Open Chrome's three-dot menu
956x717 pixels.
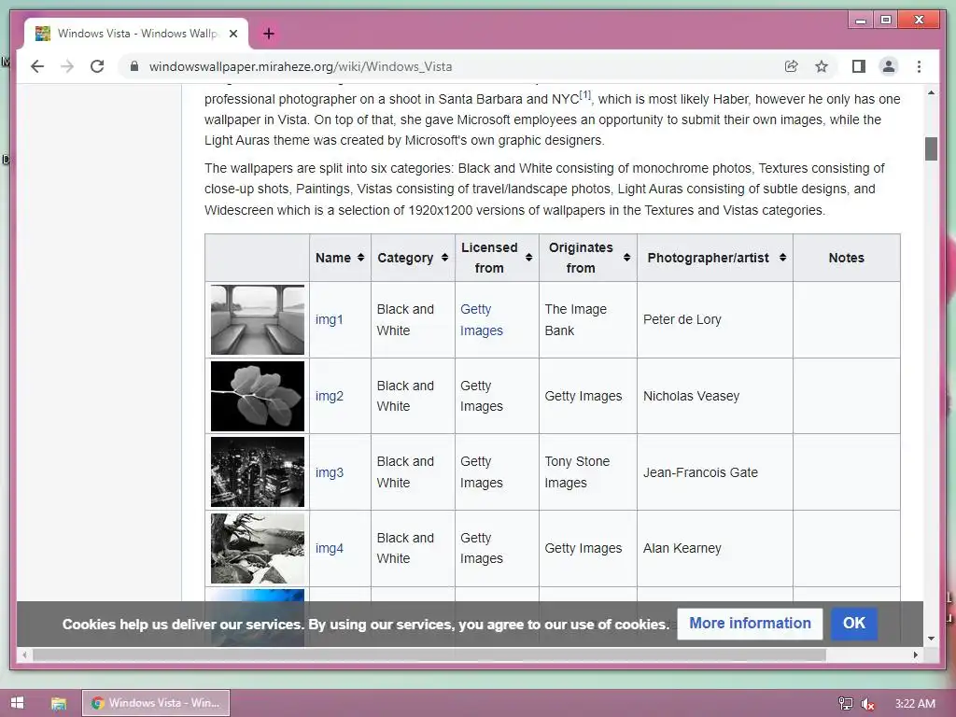(919, 66)
